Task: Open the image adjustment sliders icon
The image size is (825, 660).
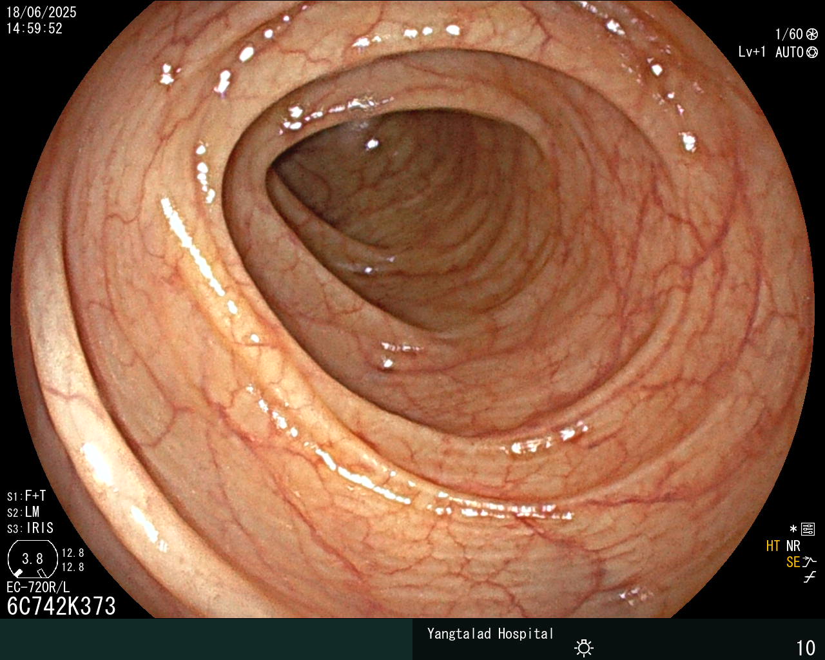Action: click(x=808, y=529)
